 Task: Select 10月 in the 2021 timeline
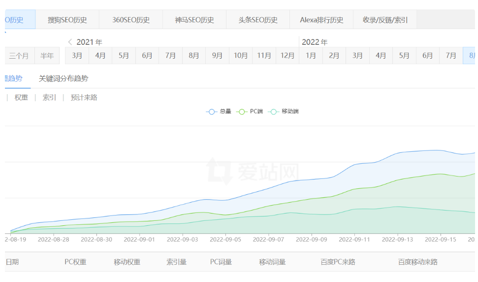[x=241, y=56]
